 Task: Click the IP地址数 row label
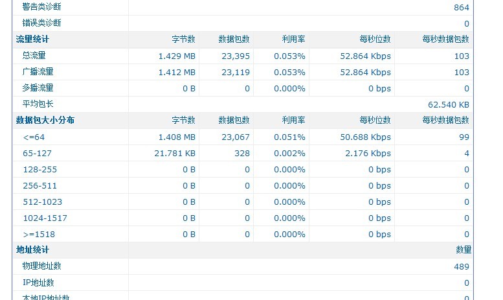coord(38,283)
